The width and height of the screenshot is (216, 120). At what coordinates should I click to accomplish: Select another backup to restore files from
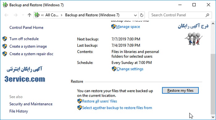point(117,108)
